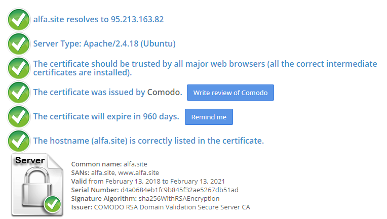Click the Server certificate padlock icon
387x219 pixels.
click(37, 185)
